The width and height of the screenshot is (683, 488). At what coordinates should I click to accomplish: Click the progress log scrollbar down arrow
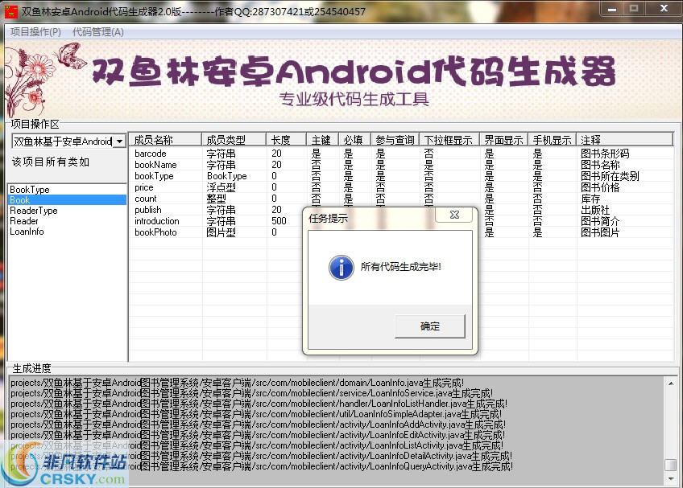pyautogui.click(x=671, y=478)
